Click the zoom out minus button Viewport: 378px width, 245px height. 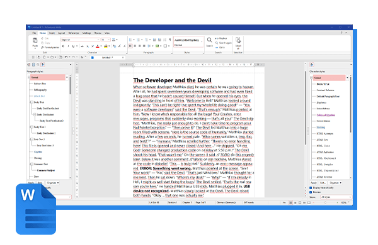314,203
